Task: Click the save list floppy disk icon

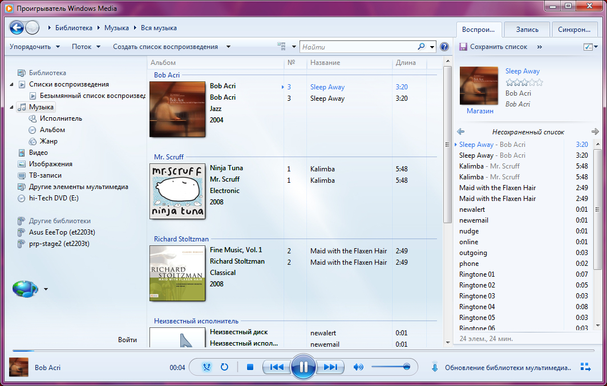Action: tap(463, 47)
